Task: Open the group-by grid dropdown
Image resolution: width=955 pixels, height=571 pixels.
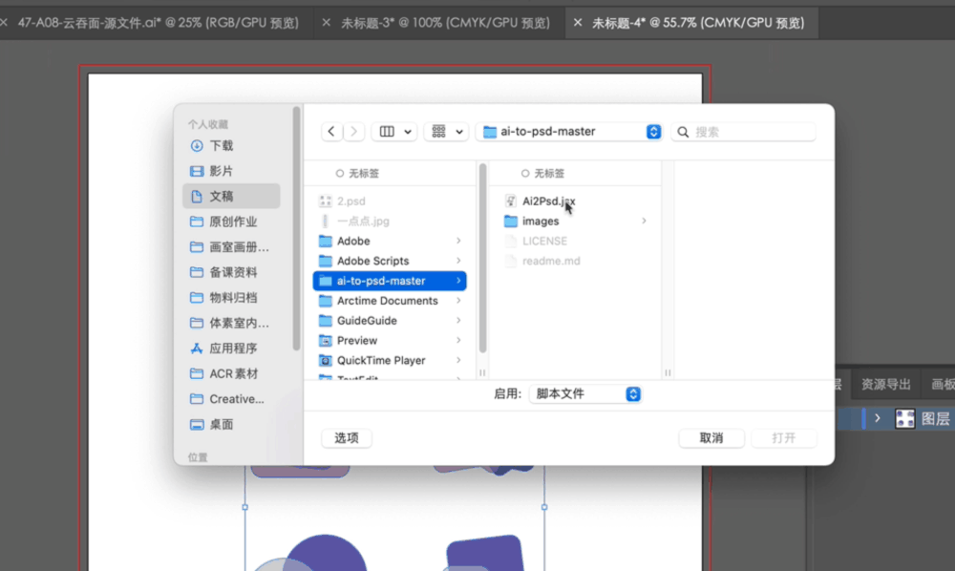Action: [x=446, y=132]
